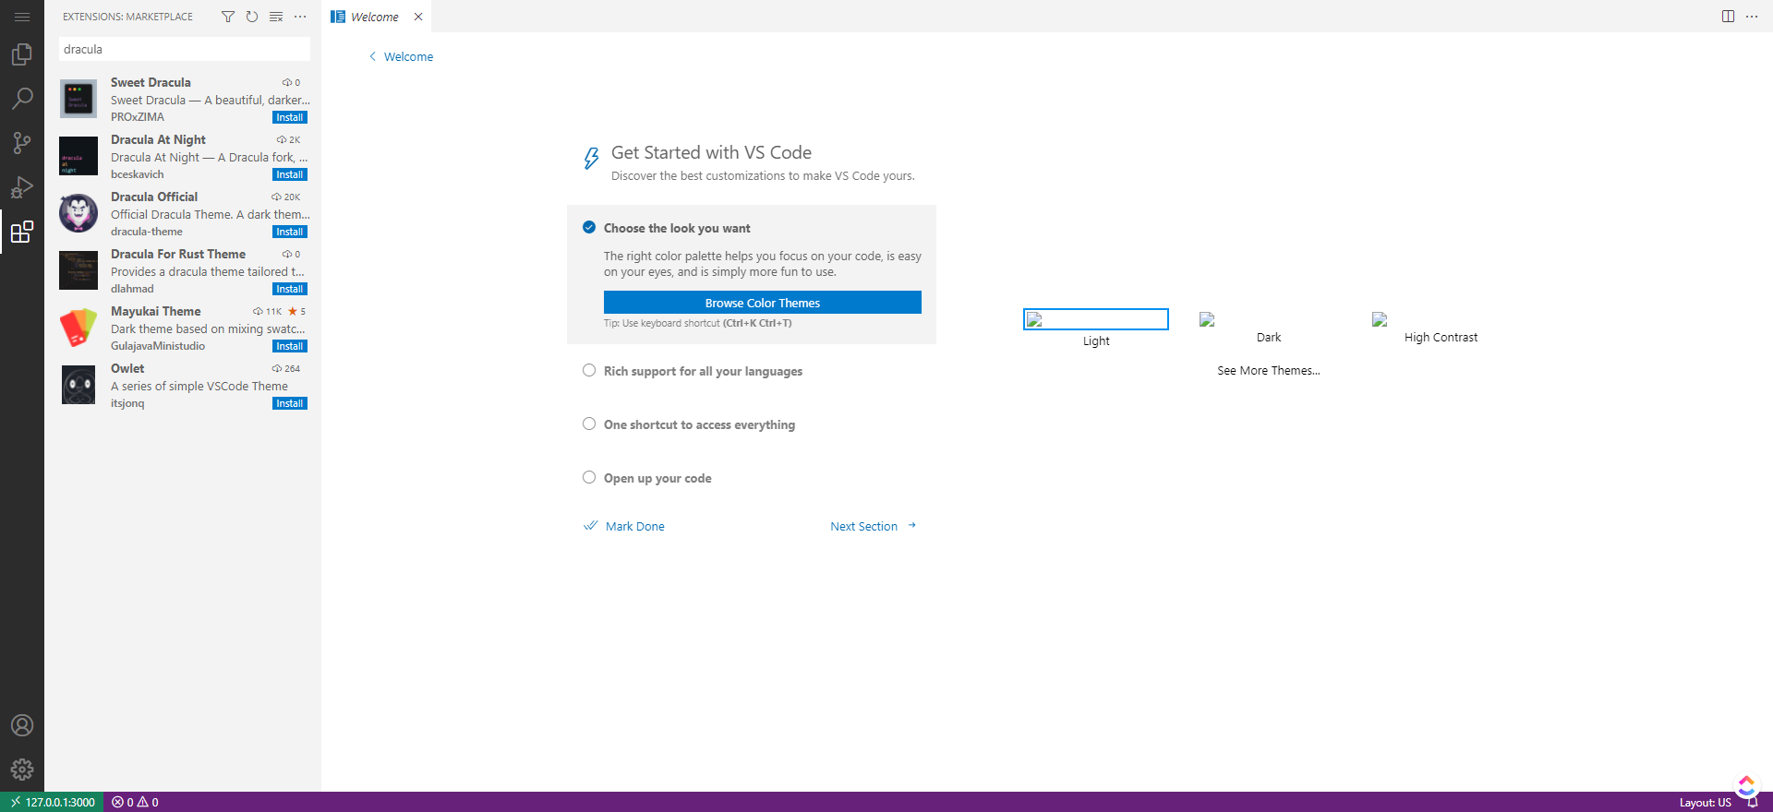Click Browse Color Themes button
The width and height of the screenshot is (1773, 812).
tap(763, 303)
